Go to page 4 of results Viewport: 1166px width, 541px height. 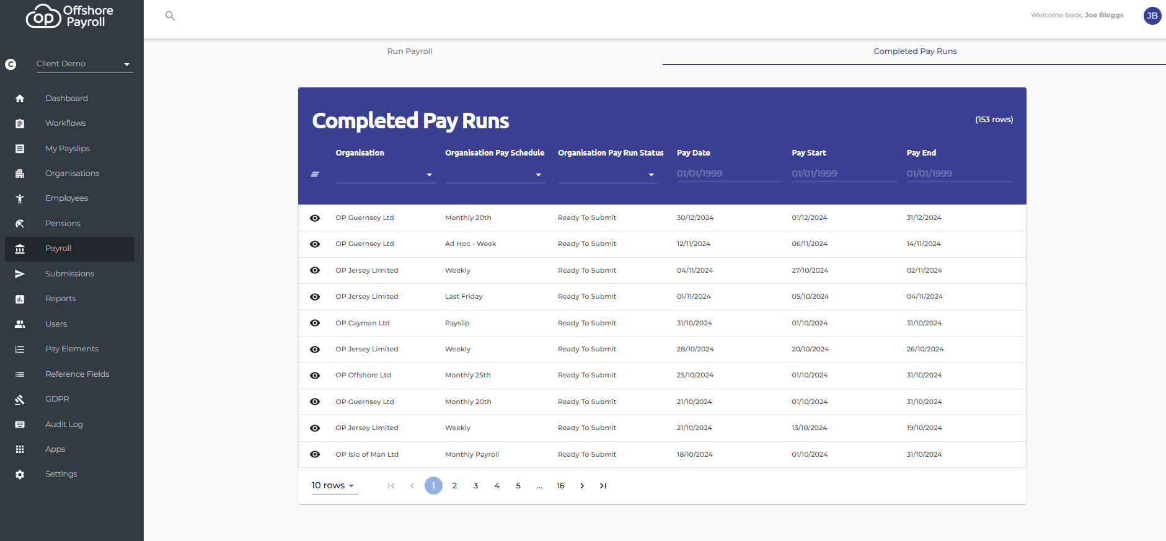click(497, 486)
